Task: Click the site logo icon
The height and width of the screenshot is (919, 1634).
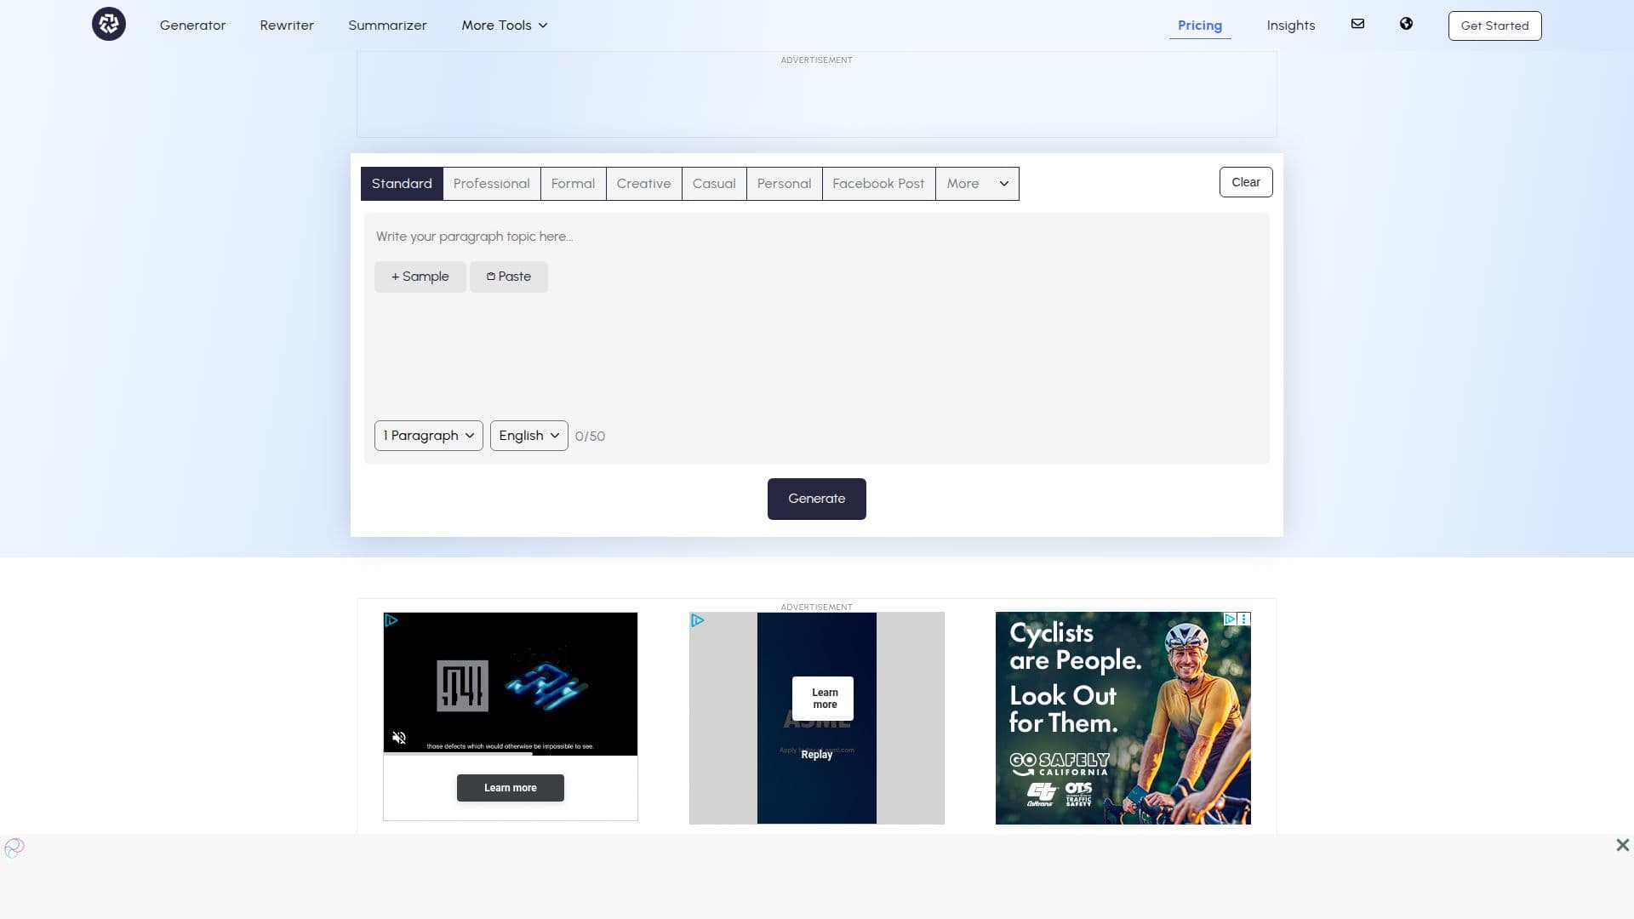Action: coord(109,24)
